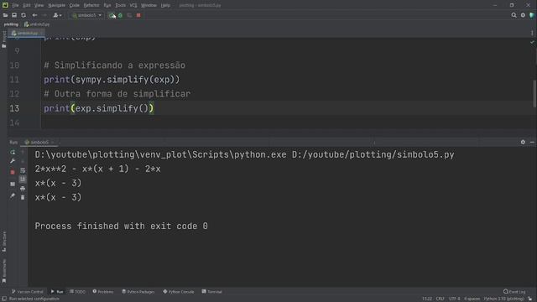Toggle Soft-Wrap in Run console
The image size is (537, 302).
point(23,170)
